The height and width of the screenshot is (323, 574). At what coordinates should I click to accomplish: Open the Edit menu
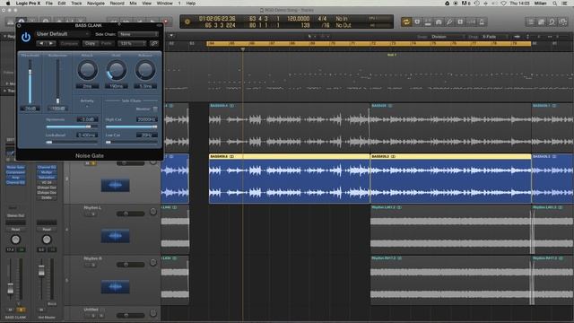click(x=62, y=4)
